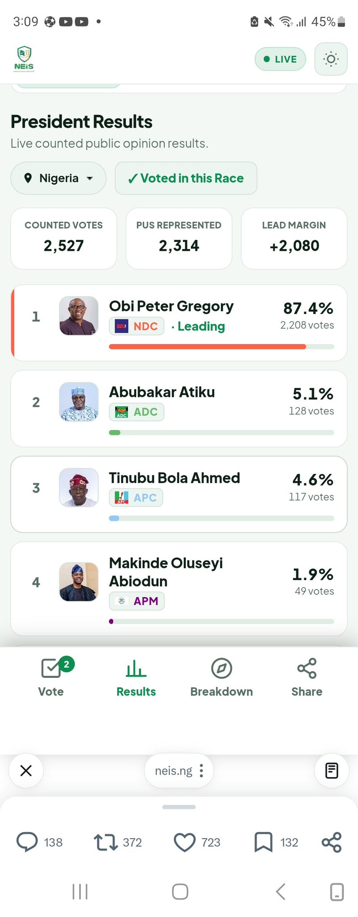This screenshot has width=358, height=917.
Task: Like the post with heart icon
Action: (x=185, y=842)
